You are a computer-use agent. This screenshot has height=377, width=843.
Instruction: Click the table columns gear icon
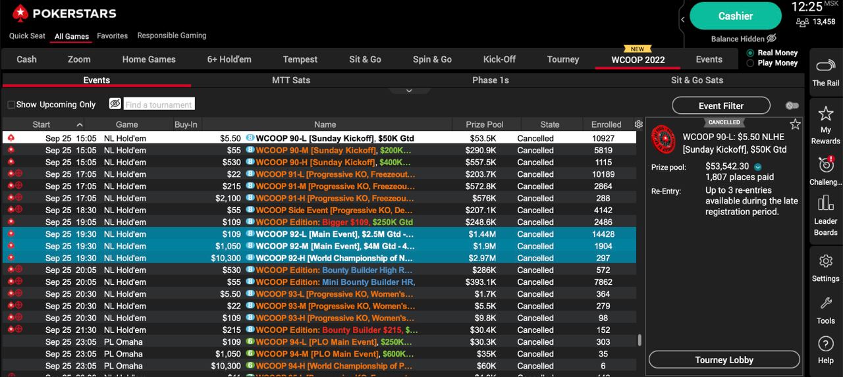pyautogui.click(x=638, y=124)
